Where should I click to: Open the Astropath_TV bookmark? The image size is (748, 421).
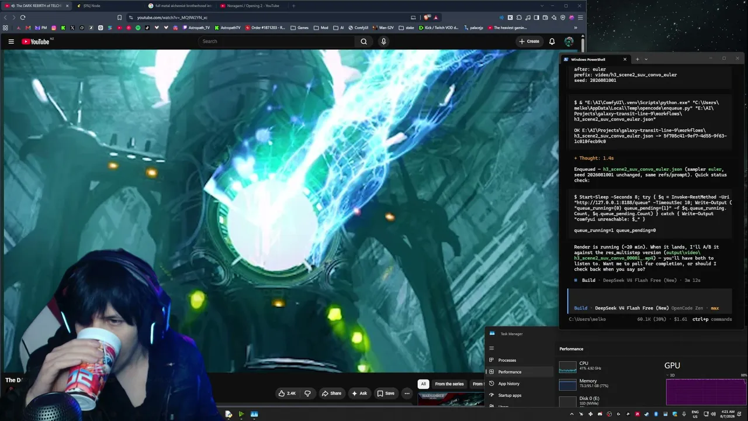(196, 27)
